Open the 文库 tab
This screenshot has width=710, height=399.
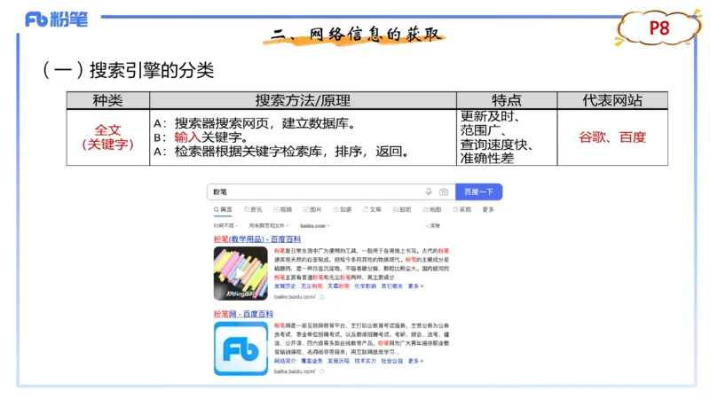372,209
